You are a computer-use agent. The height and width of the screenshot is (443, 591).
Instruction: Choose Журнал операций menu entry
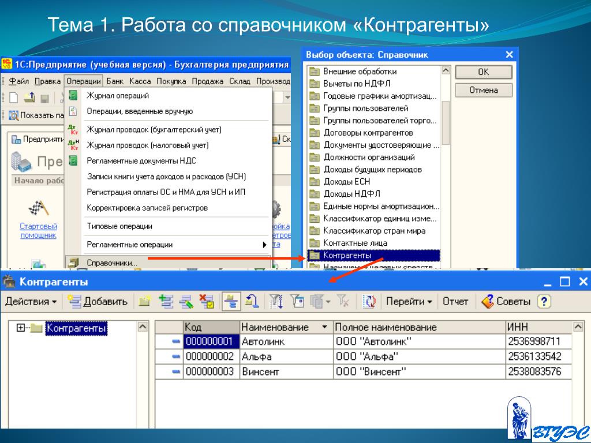click(168, 95)
